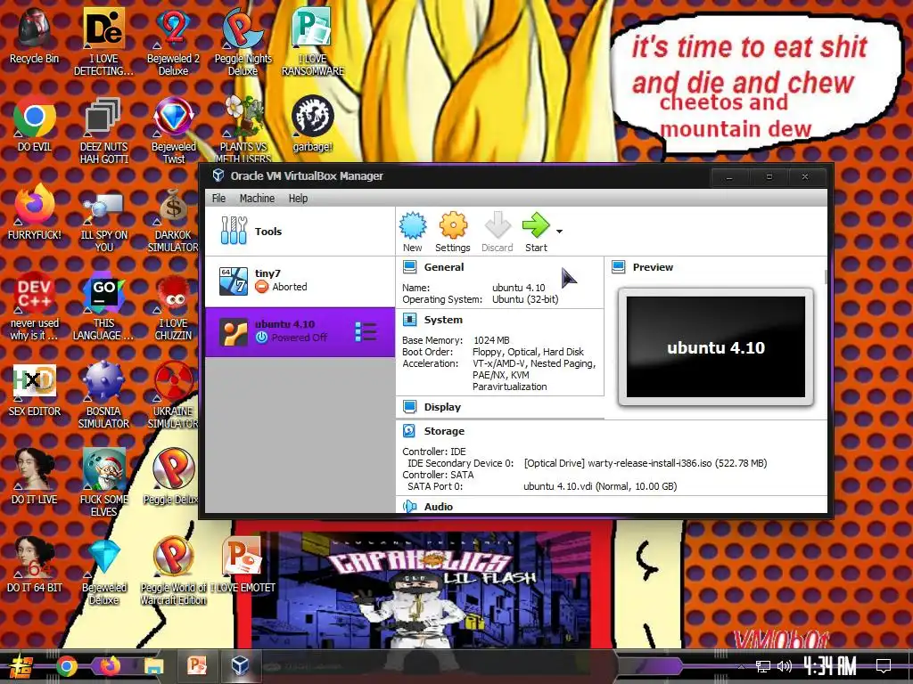The height and width of the screenshot is (684, 913).
Task: Click the Preview section header
Action: (x=653, y=267)
